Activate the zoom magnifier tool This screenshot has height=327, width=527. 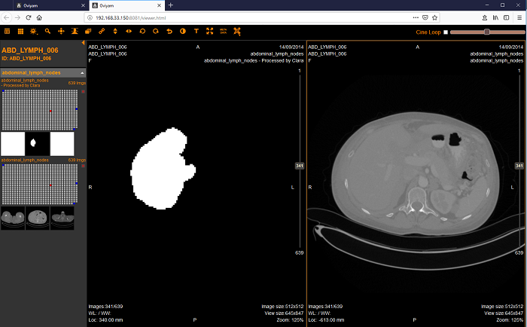tap(47, 32)
